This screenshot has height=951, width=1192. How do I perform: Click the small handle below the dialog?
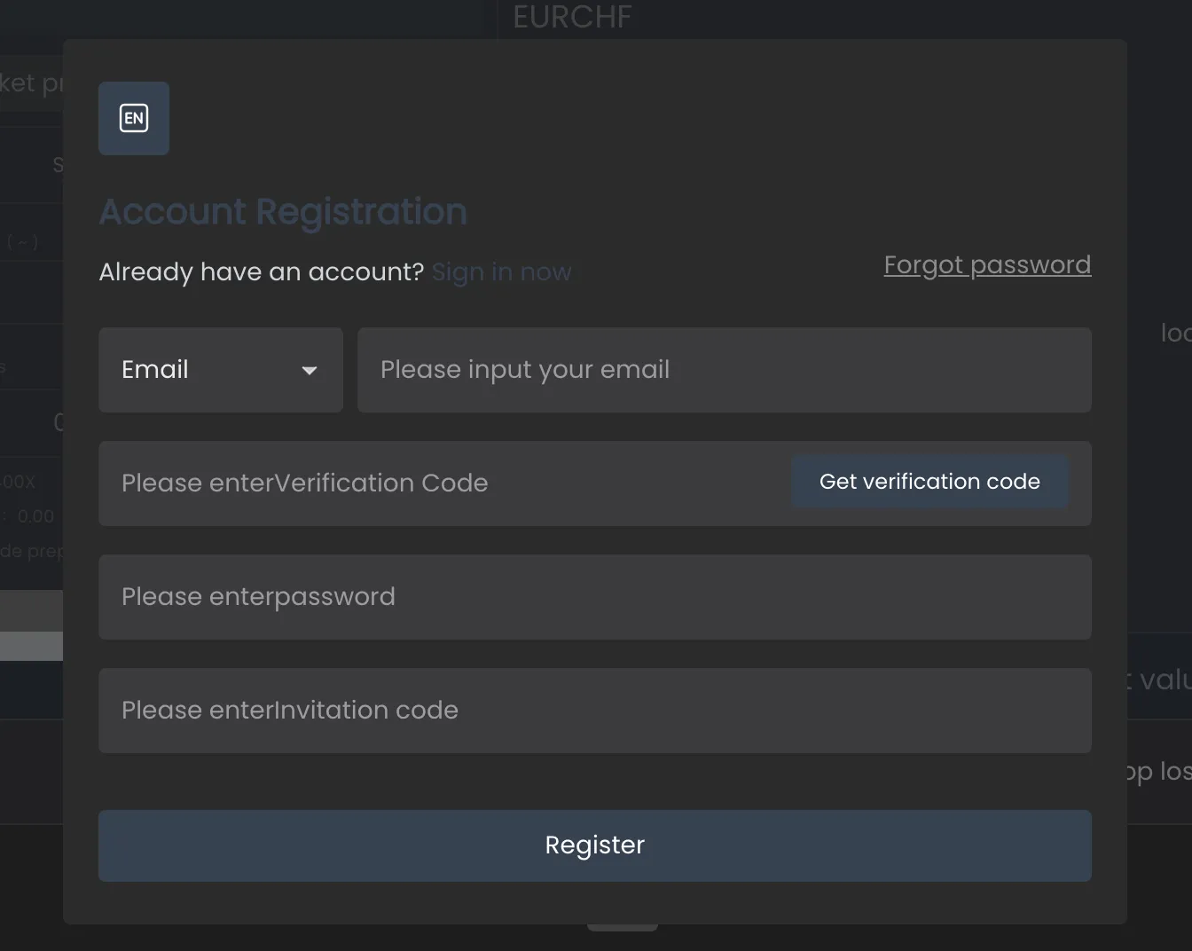pyautogui.click(x=623, y=928)
